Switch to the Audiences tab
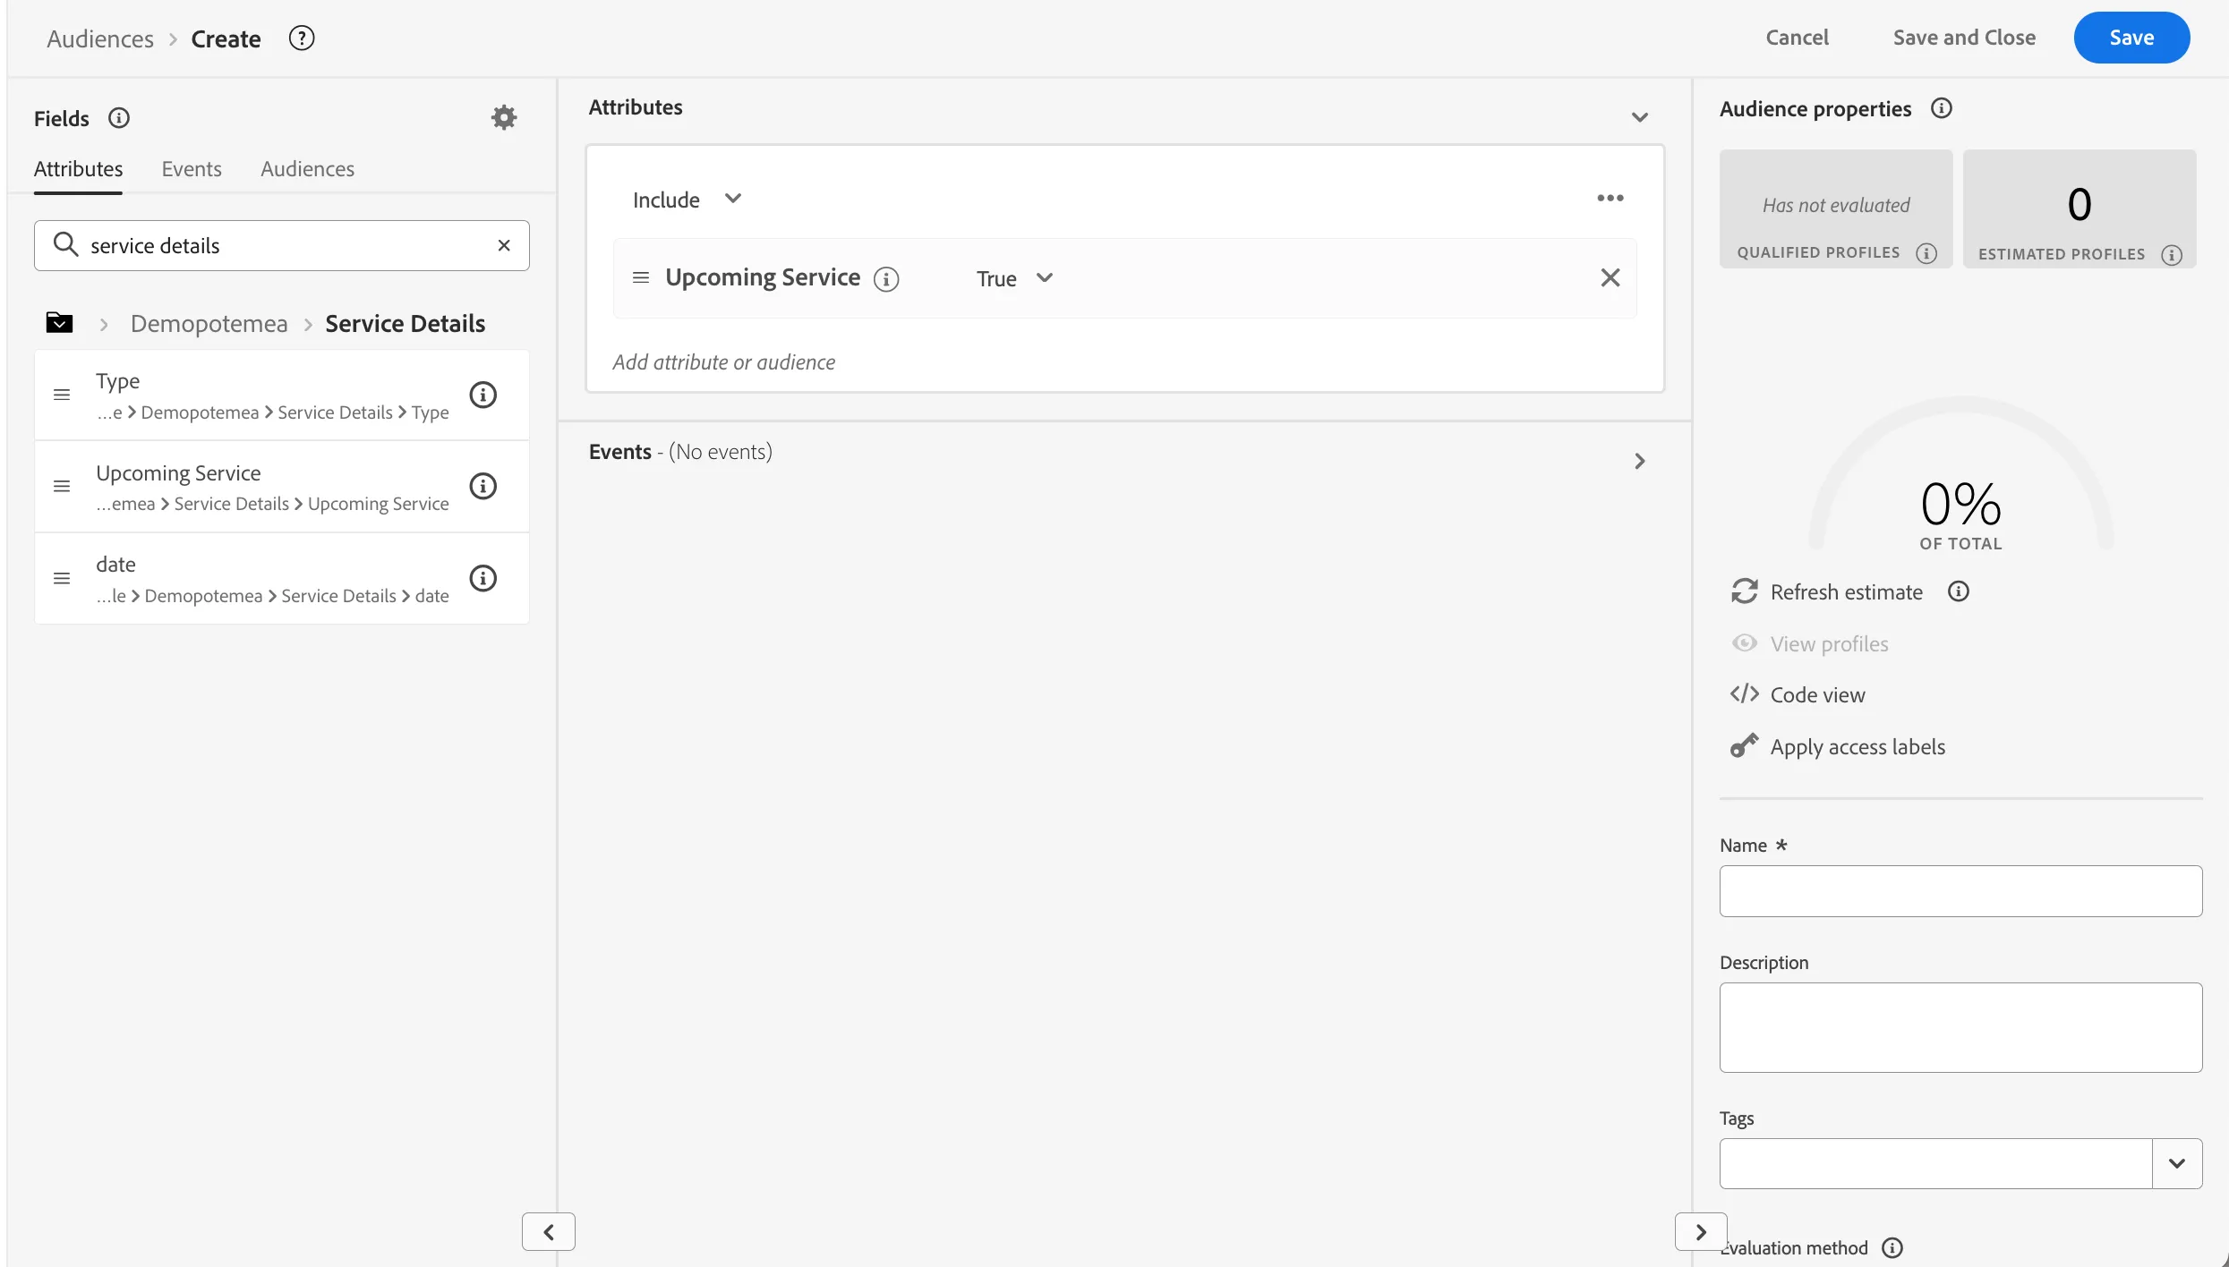 pos(307,168)
